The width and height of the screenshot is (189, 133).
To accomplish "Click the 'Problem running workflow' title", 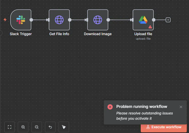I will [142, 106].
